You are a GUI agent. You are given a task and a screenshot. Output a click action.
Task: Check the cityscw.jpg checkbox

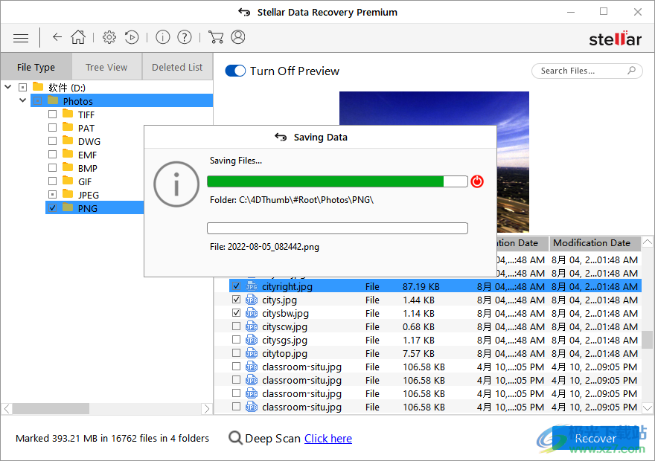(x=236, y=326)
